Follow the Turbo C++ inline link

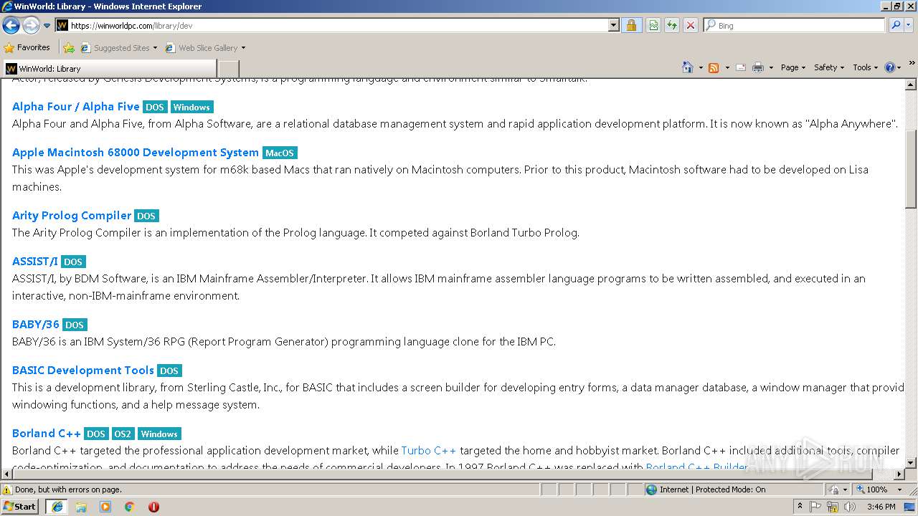coord(429,450)
